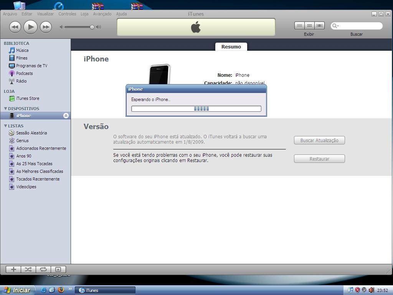Open the Windows Iniciar start button
The width and height of the screenshot is (393, 295).
(x=17, y=290)
